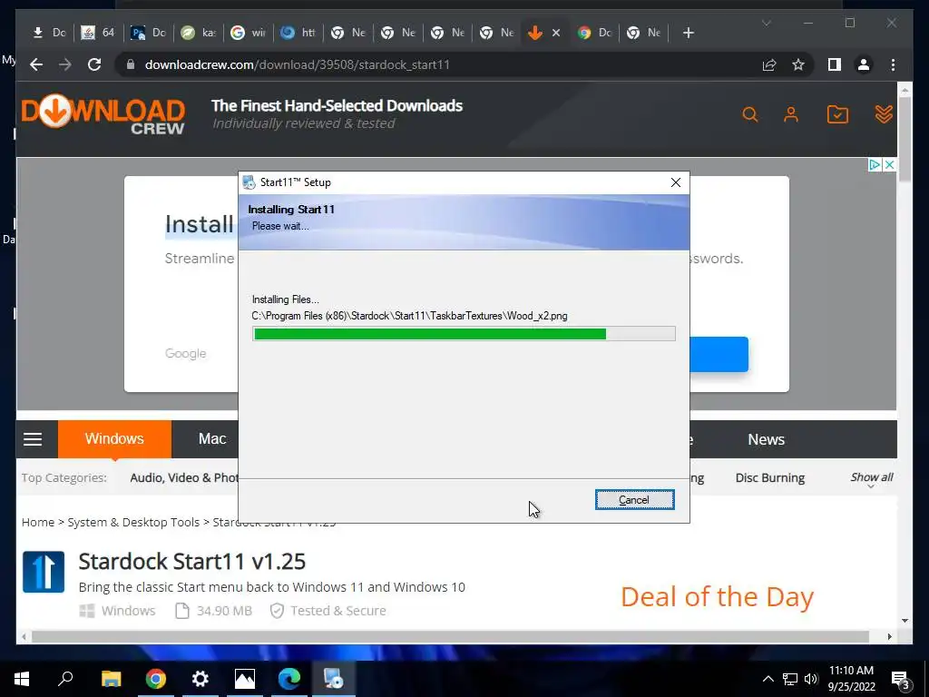Open the News section
Image resolution: width=929 pixels, height=697 pixels.
point(766,440)
